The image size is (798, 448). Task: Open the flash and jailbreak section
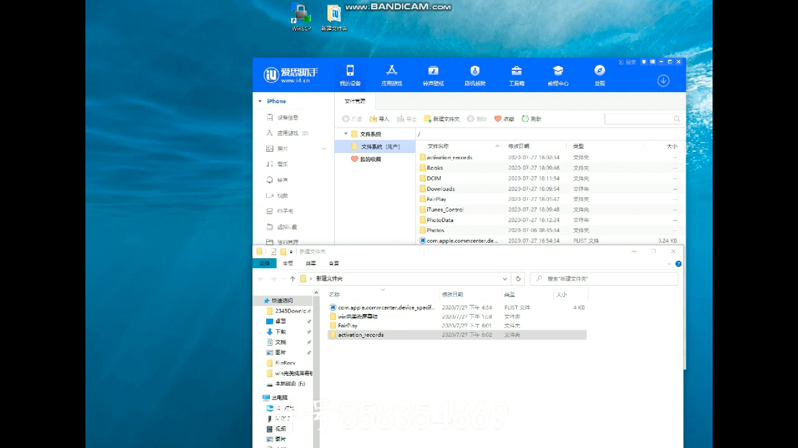coord(474,75)
